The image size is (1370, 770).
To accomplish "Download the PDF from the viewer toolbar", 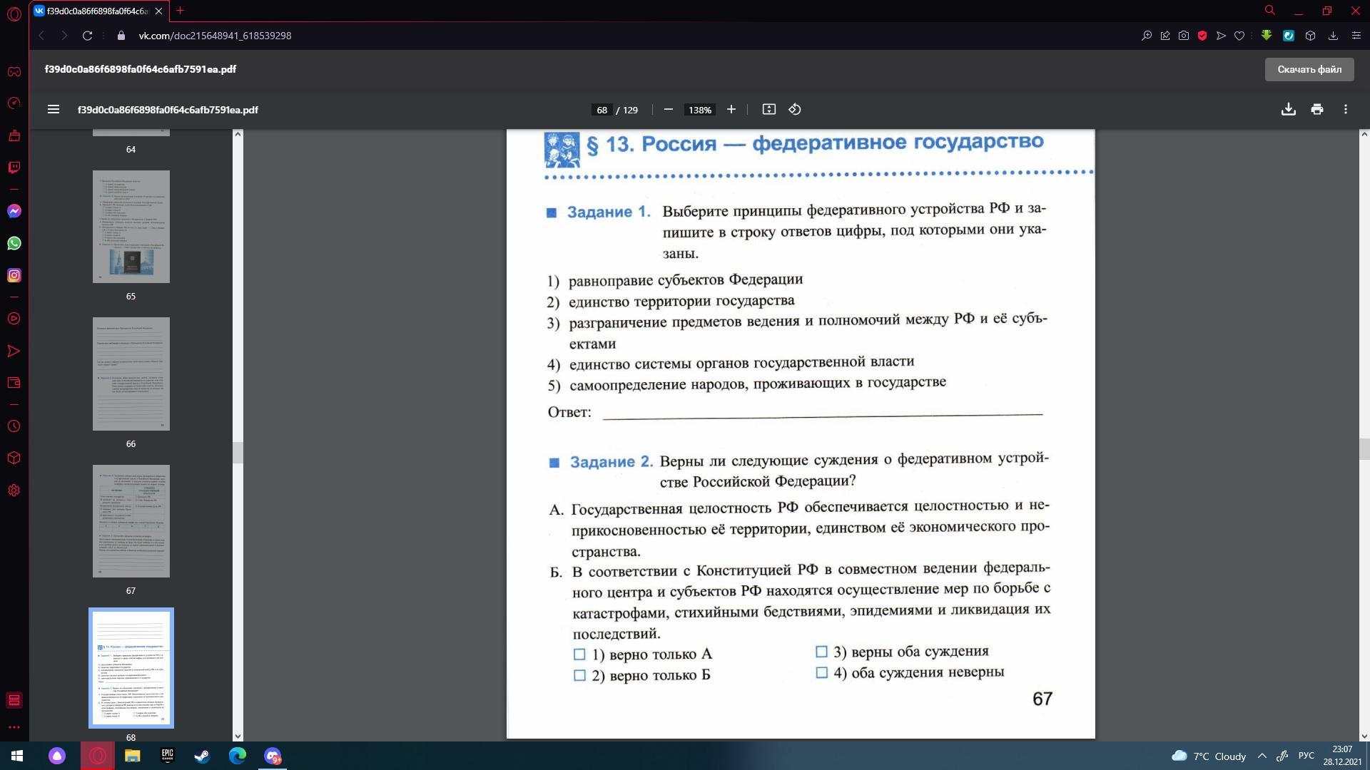I will pyautogui.click(x=1288, y=109).
